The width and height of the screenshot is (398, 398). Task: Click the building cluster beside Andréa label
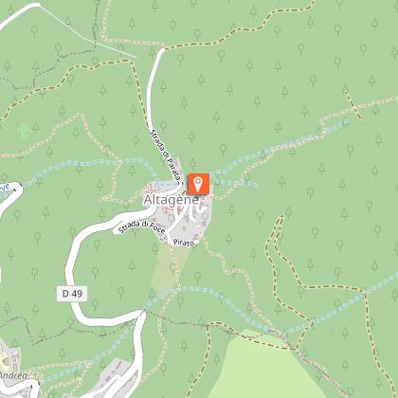click(9, 357)
